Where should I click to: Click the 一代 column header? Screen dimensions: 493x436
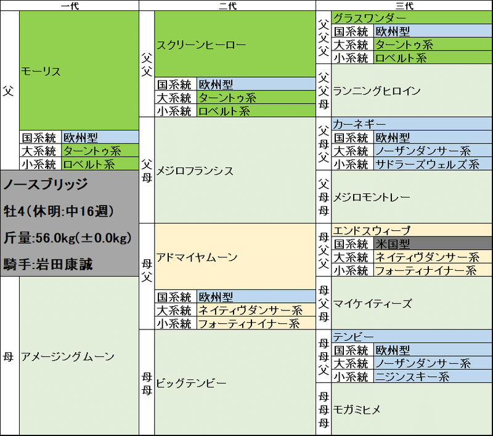(x=70, y=6)
